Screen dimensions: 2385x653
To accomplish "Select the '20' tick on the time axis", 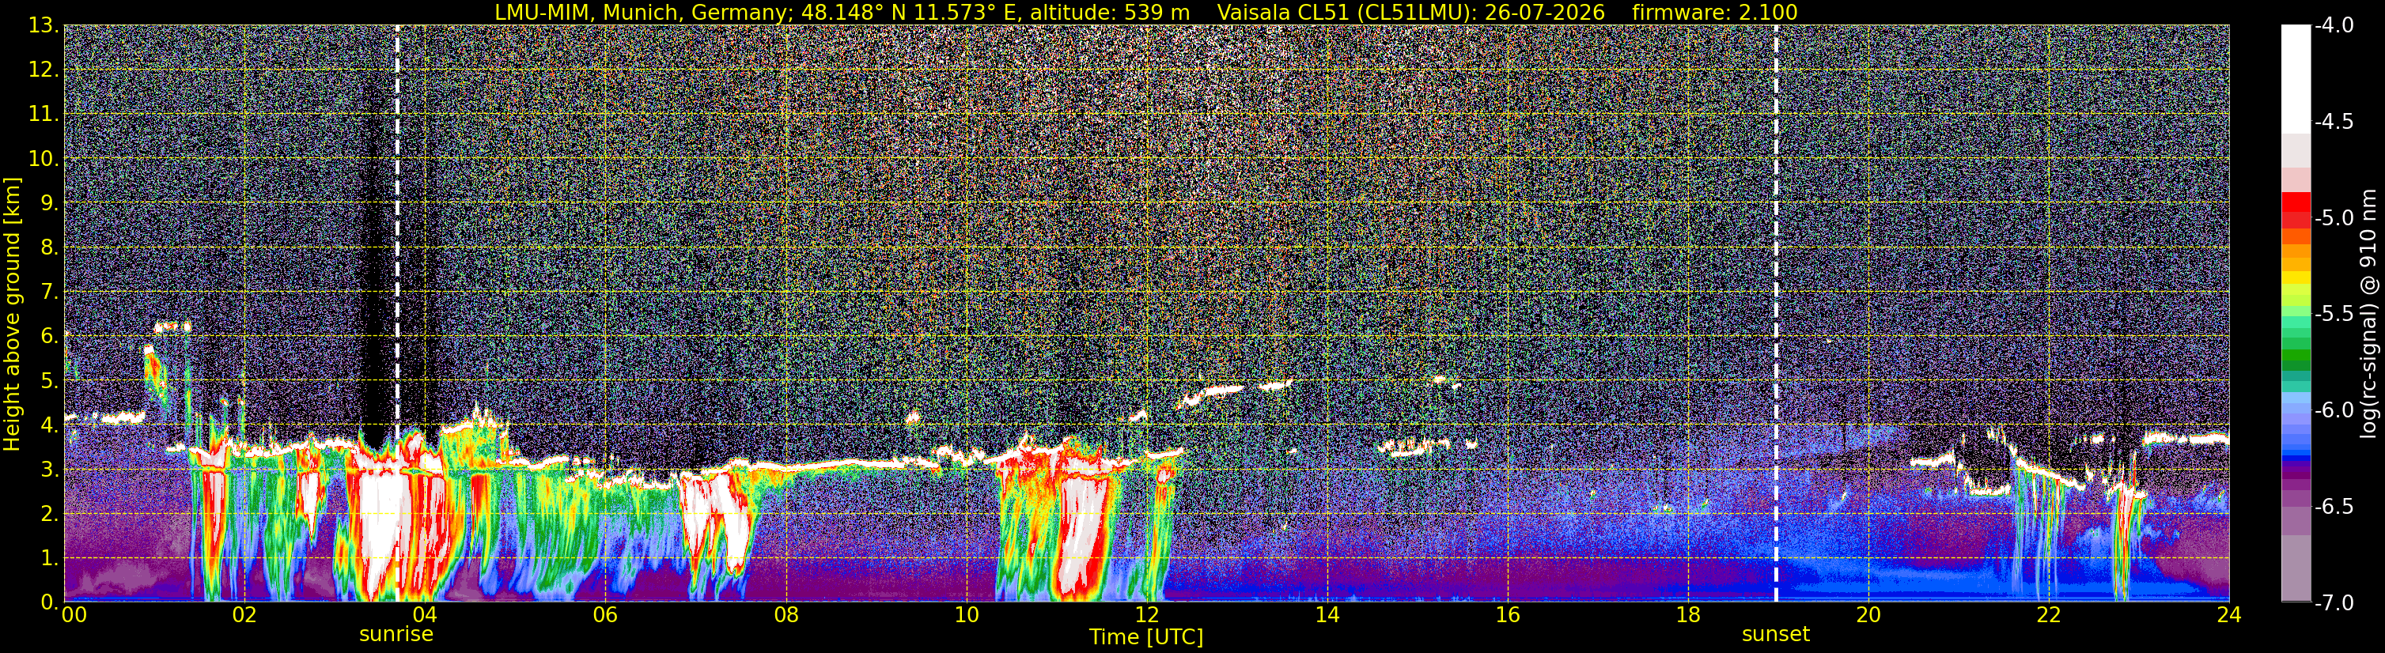I will [x=1868, y=615].
